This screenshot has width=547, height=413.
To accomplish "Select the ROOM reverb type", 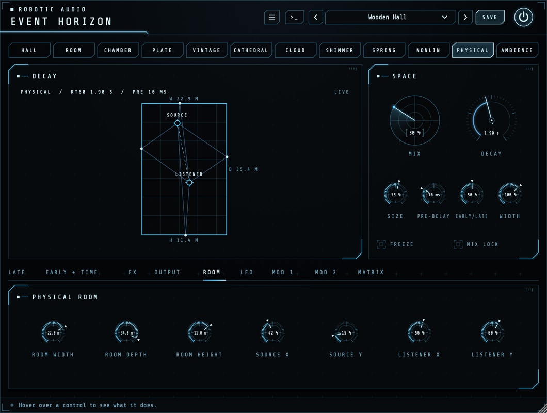I will tap(74, 50).
